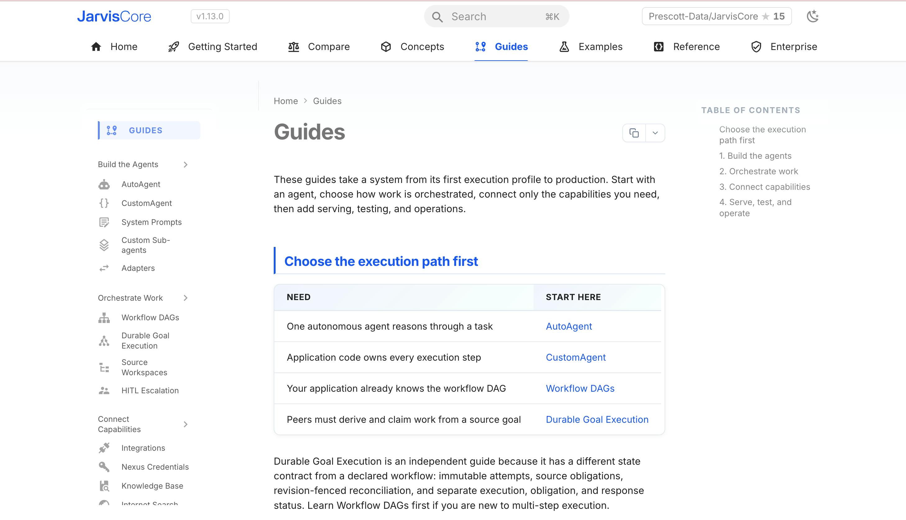The image size is (906, 520).
Task: Click the Adapters arrows icon
Action: click(x=104, y=268)
